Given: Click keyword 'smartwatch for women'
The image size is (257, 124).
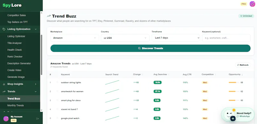Looking at the screenshot, I should (72, 91).
